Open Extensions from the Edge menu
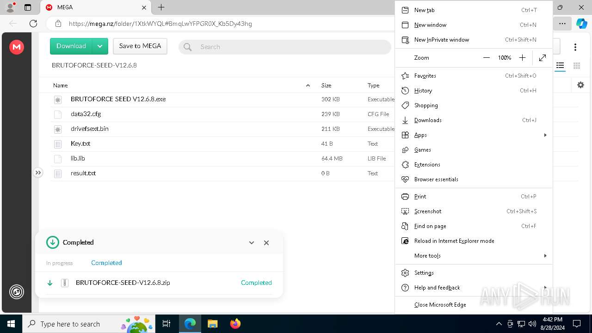 474,165
